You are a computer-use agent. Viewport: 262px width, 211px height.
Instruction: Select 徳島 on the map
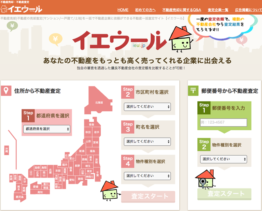tap(45, 188)
